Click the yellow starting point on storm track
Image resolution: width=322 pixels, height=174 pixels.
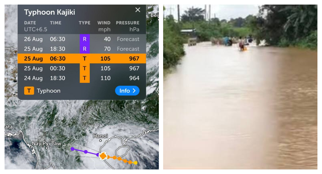click(136, 163)
